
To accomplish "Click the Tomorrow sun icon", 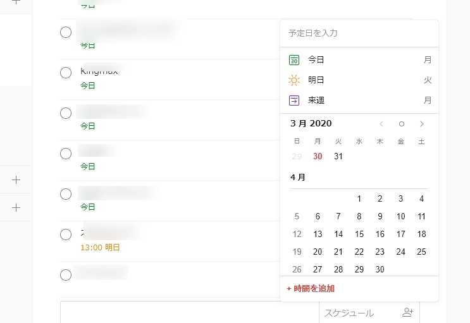I will [x=294, y=80].
